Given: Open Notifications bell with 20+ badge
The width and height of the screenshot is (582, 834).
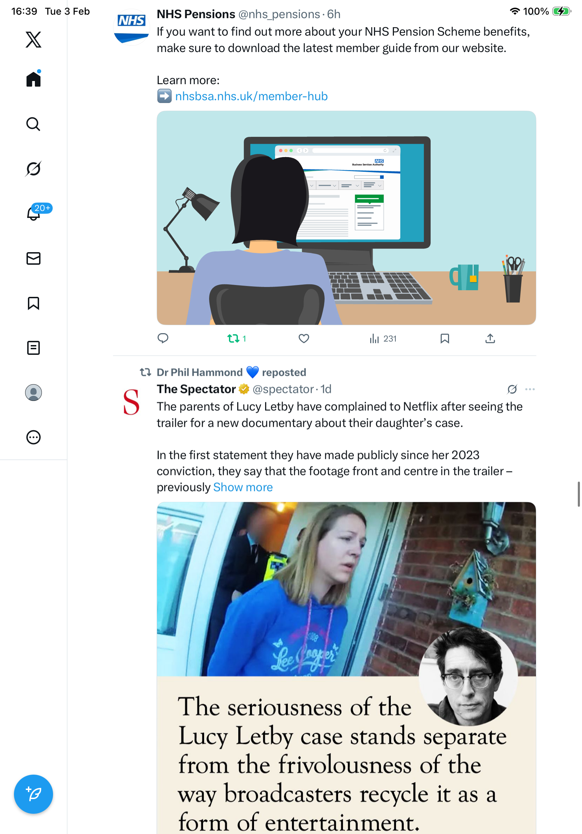Looking at the screenshot, I should click(x=33, y=213).
